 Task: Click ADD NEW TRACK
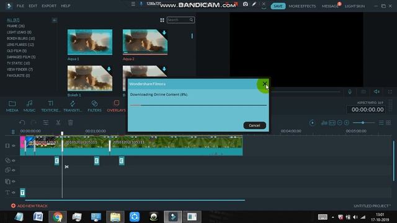29,206
